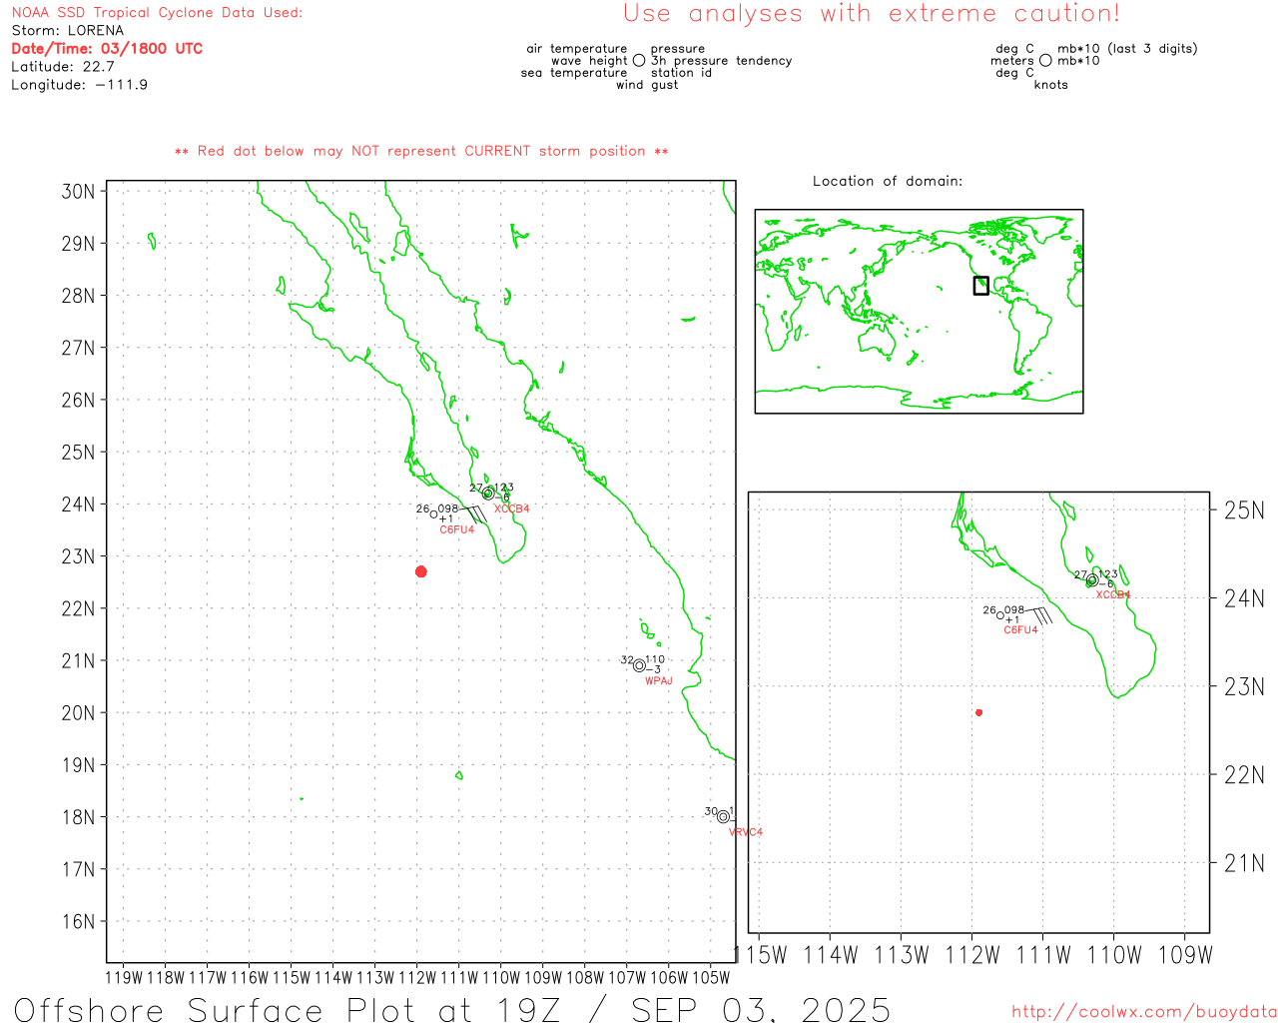Click the 23N latitude label on main map

tap(79, 556)
